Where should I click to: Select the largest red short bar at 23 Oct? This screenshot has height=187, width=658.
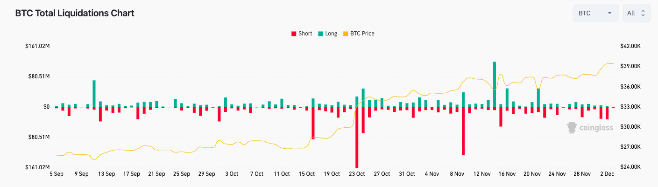pos(357,138)
